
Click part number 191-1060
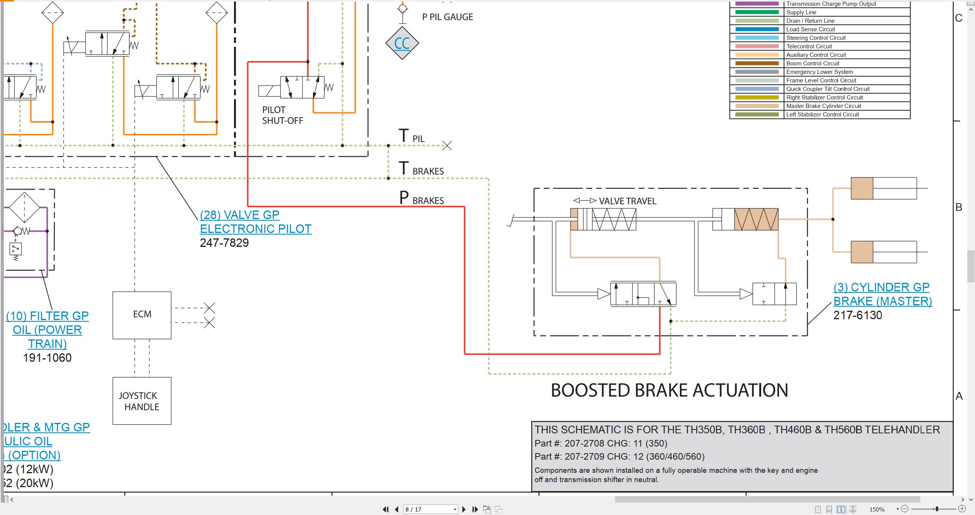pos(47,358)
